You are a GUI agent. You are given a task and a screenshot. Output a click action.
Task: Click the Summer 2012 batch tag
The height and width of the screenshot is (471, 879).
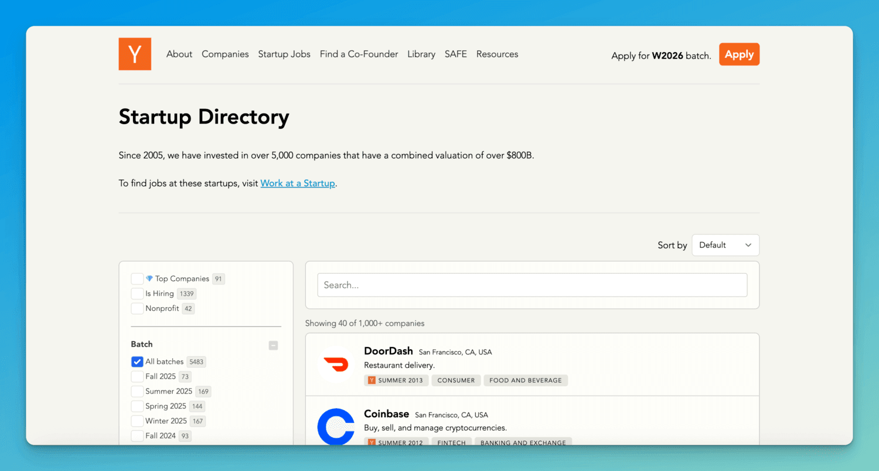tap(396, 442)
